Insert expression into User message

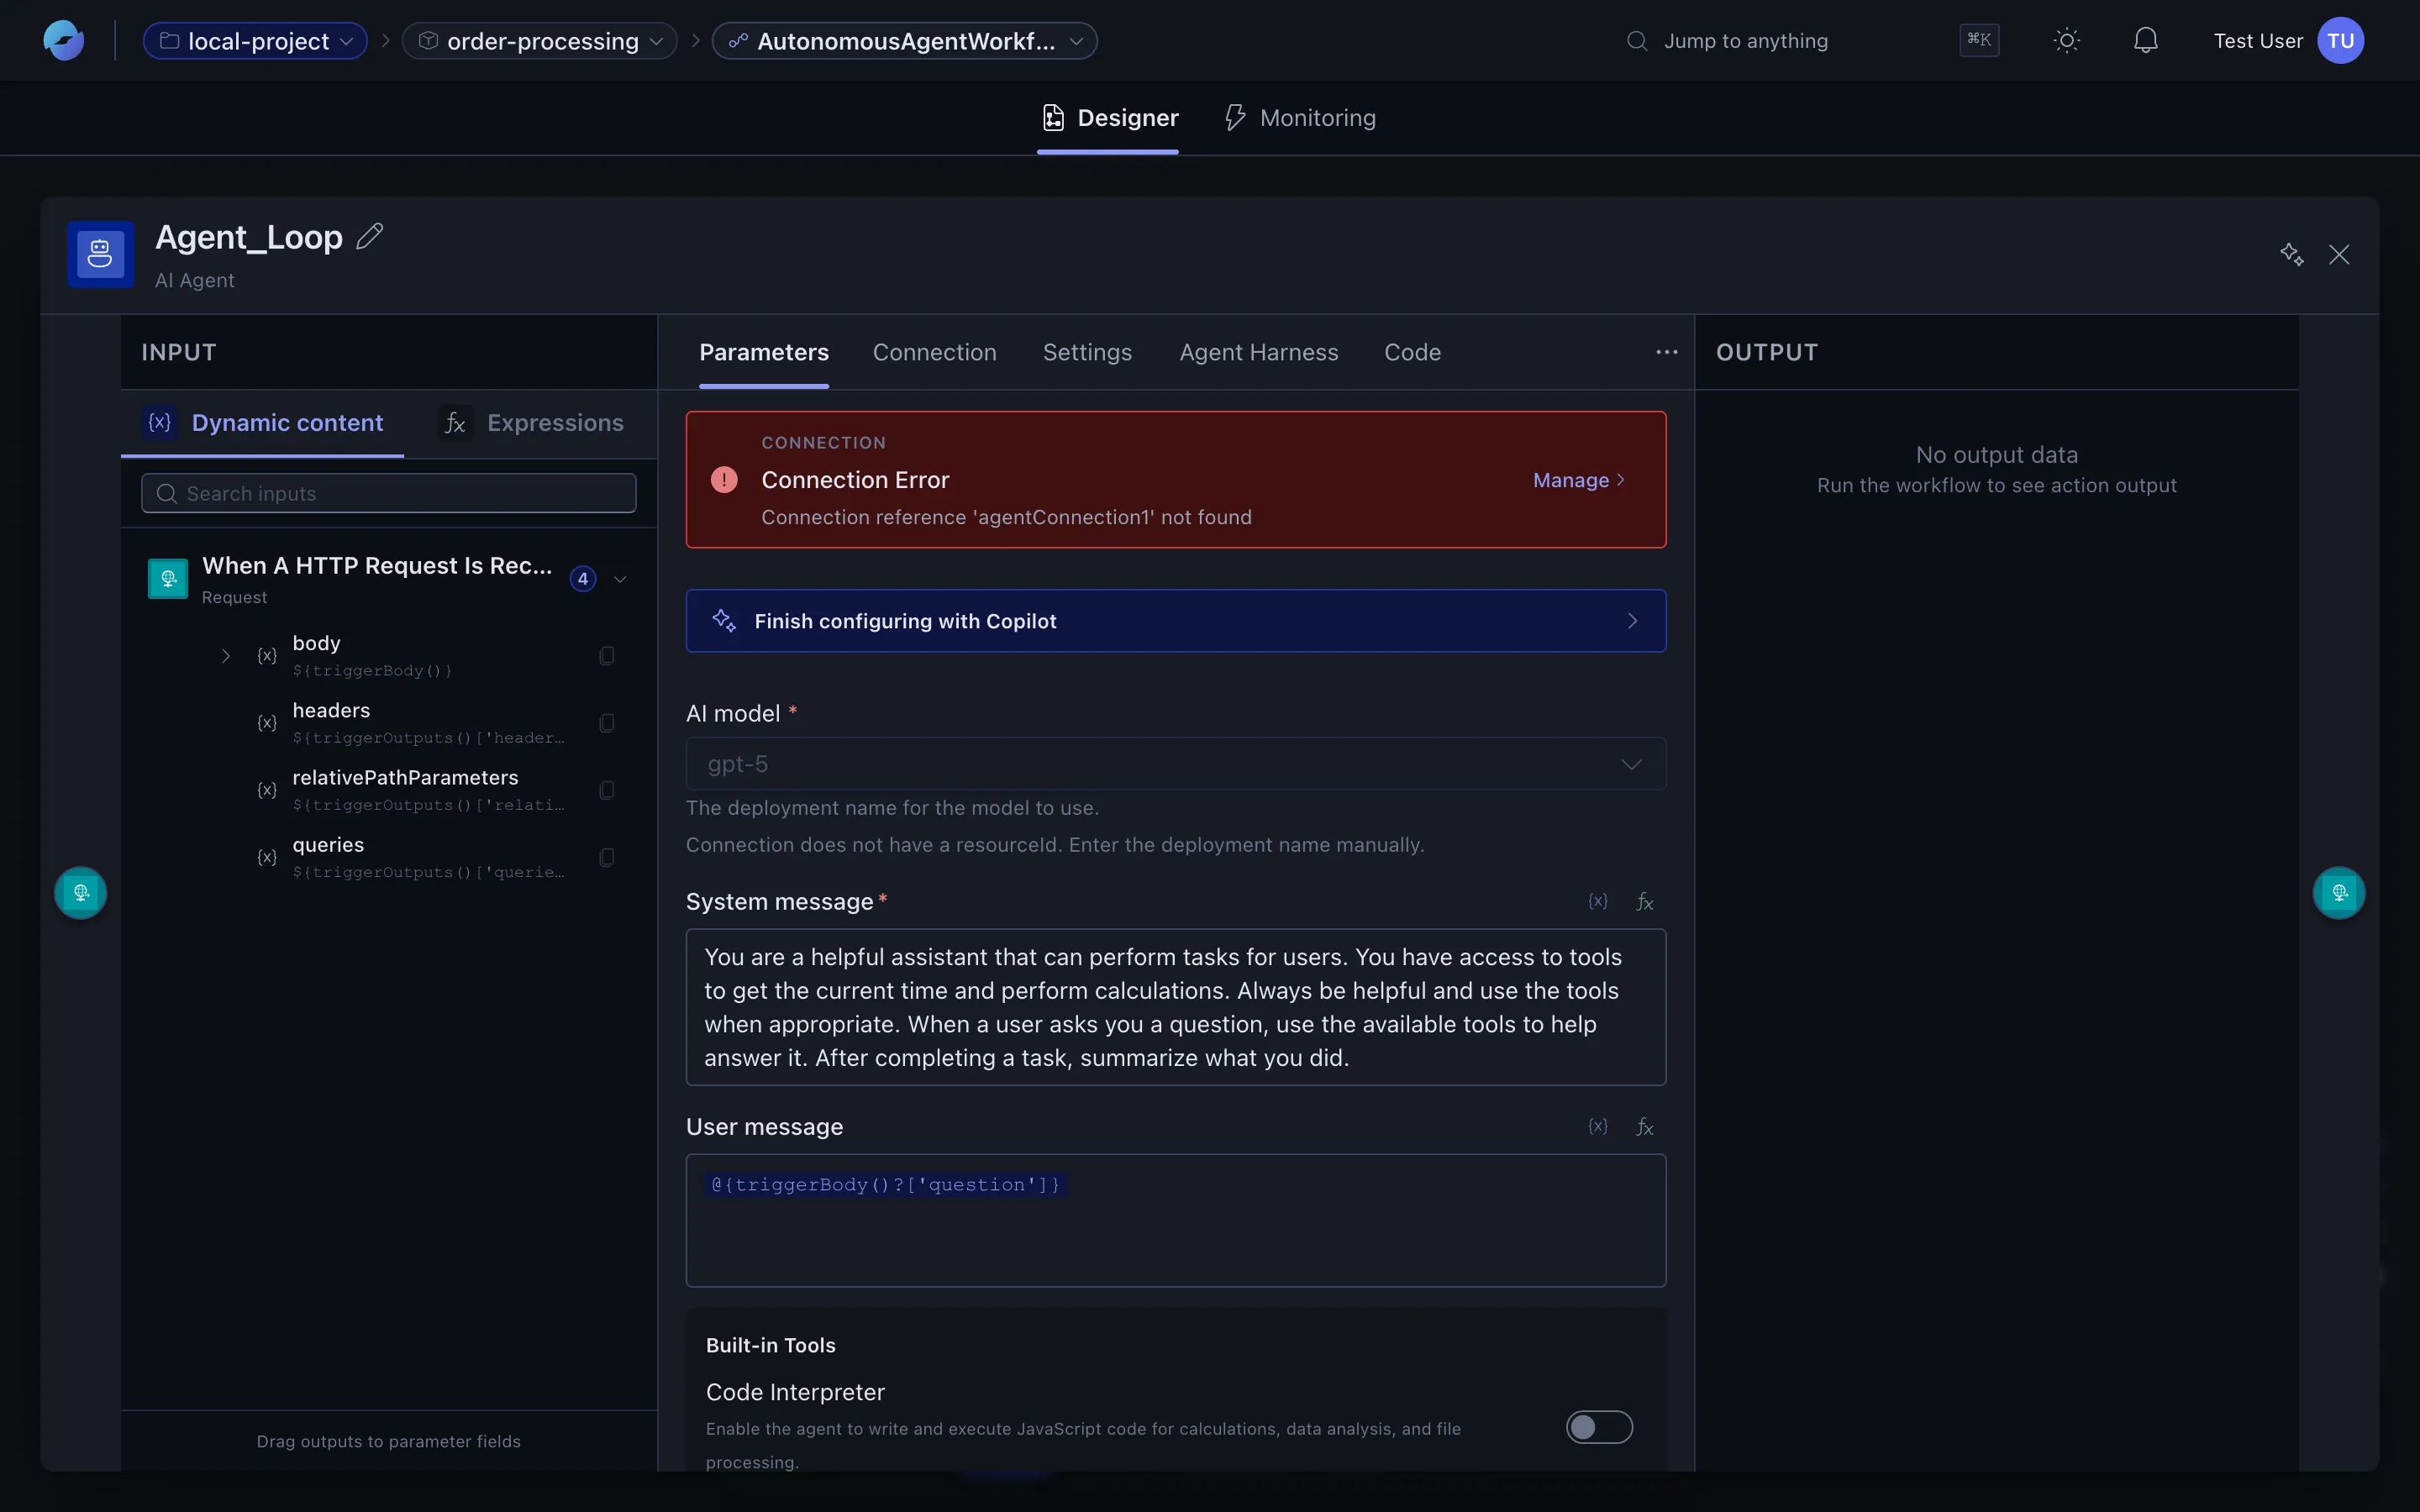click(x=1645, y=1126)
